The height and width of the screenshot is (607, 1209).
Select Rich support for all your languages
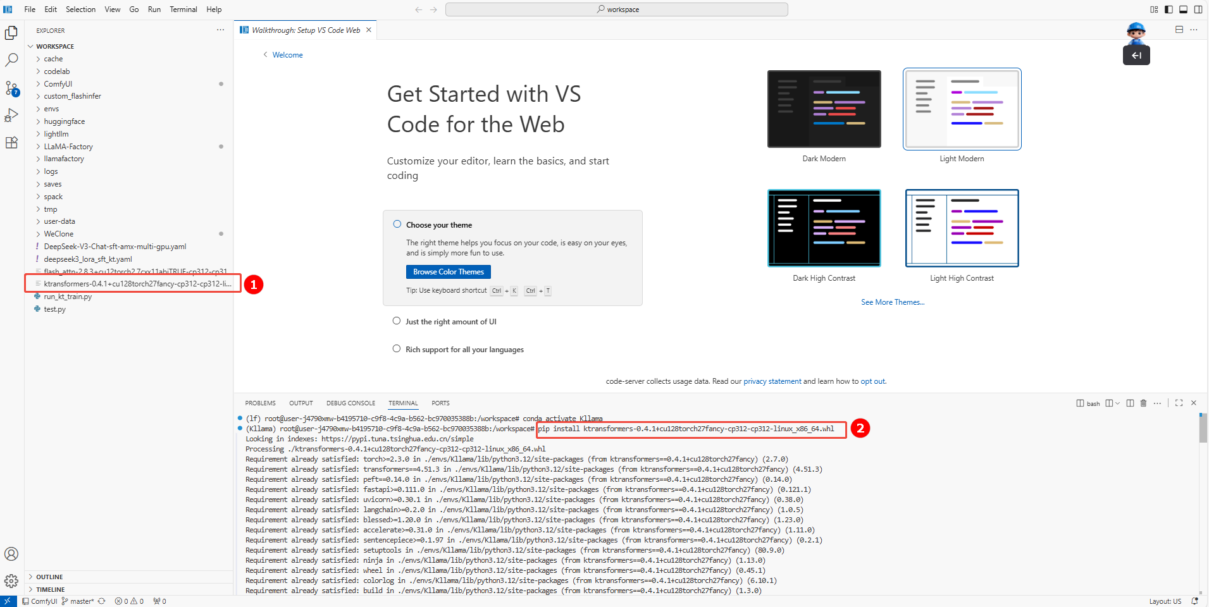[464, 350]
